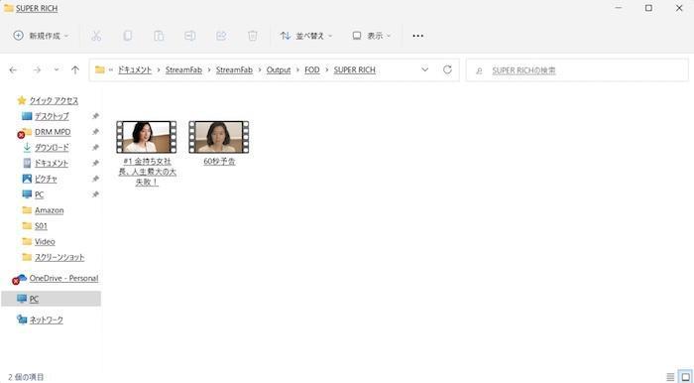Unpin デスクトップ using its pin icon
694x383 pixels.
pos(95,116)
